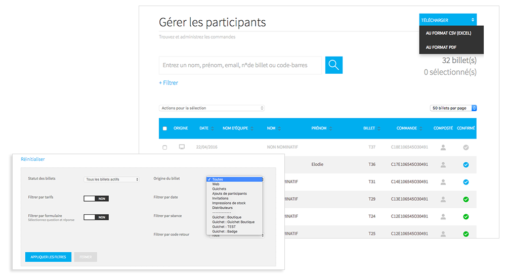
Task: Click composté person icon in T37 row
Action: (x=443, y=148)
